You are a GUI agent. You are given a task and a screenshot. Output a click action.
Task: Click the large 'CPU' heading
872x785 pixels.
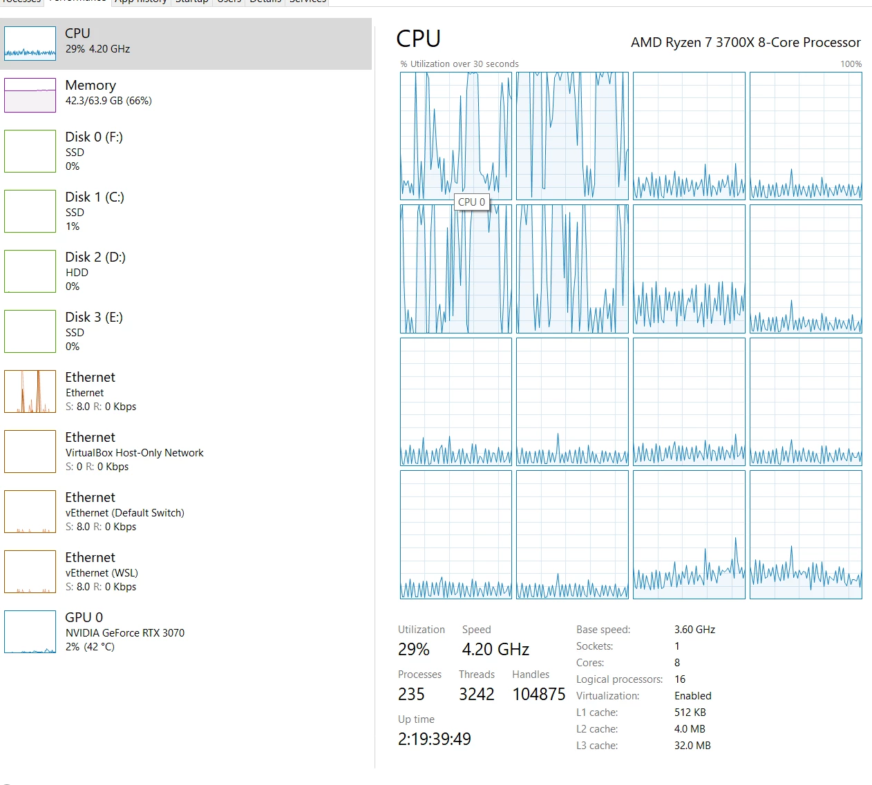tap(418, 39)
